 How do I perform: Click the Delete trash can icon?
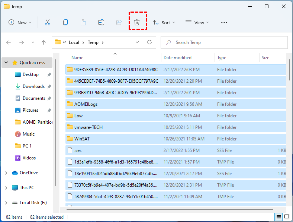point(137,22)
